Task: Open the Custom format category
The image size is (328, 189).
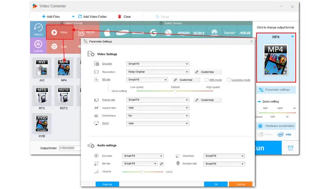Action: tap(38, 46)
